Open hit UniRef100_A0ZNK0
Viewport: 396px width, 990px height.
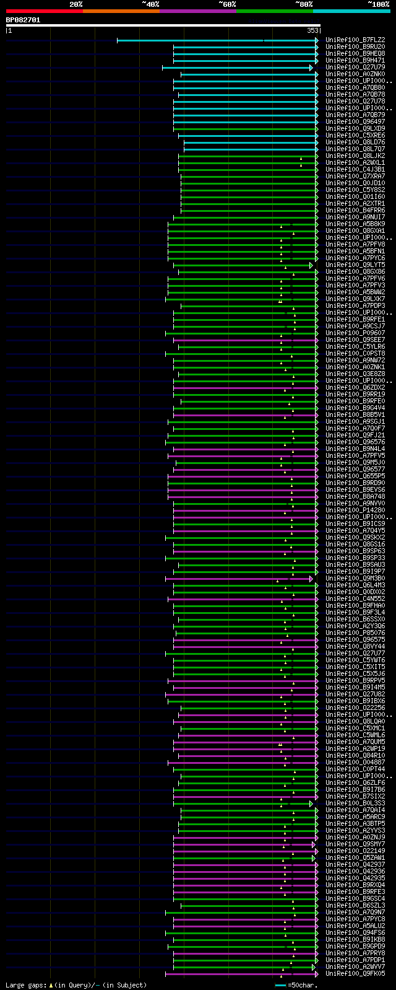[355, 74]
